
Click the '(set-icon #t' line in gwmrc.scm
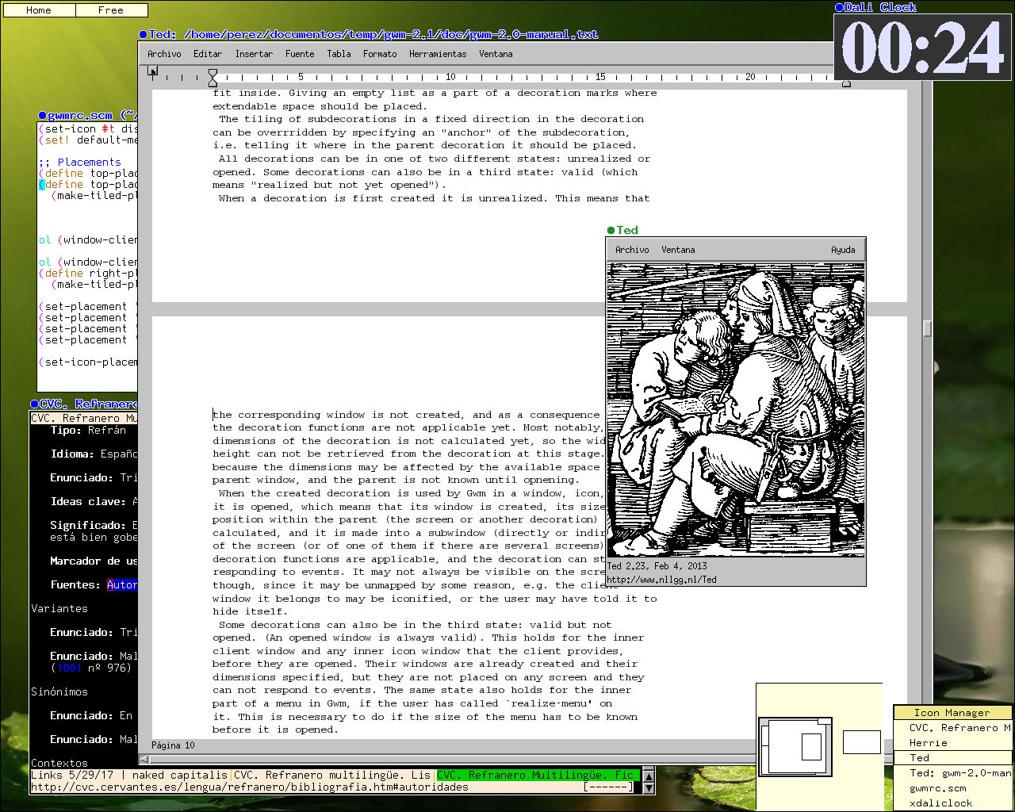pos(88,128)
